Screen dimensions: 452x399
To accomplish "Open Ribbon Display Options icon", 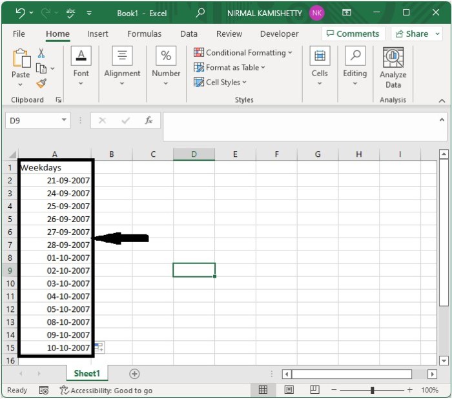I will [347, 12].
